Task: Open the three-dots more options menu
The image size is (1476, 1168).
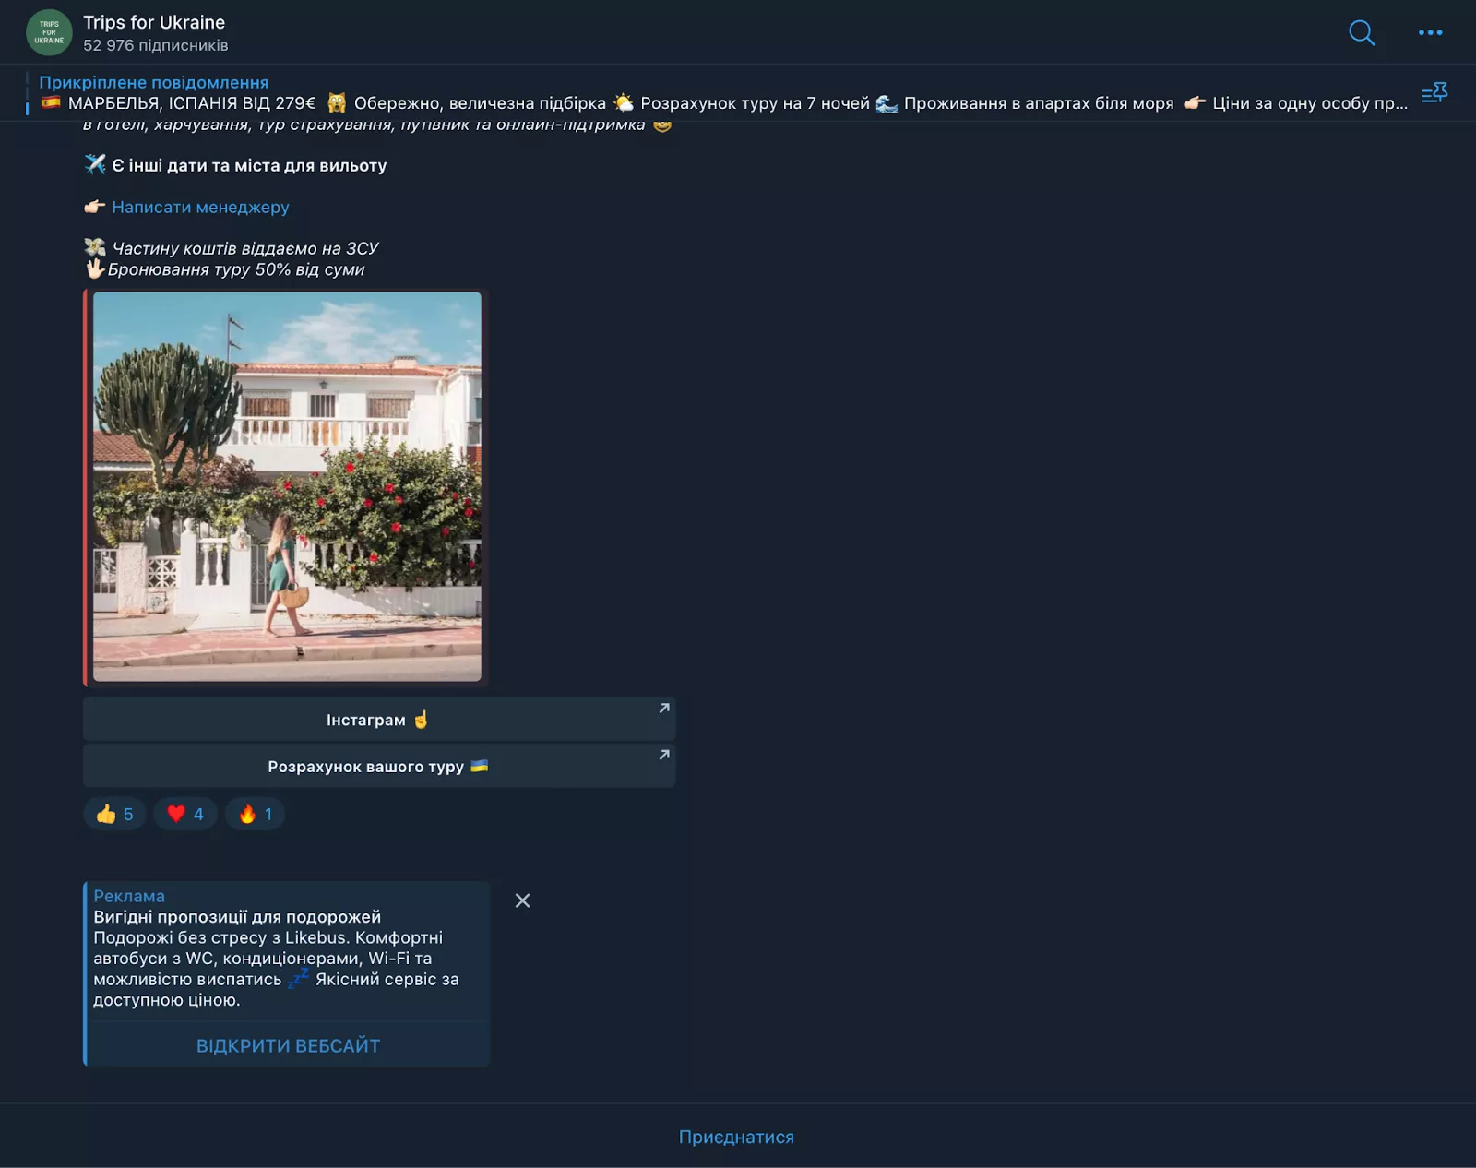Action: coord(1430,32)
